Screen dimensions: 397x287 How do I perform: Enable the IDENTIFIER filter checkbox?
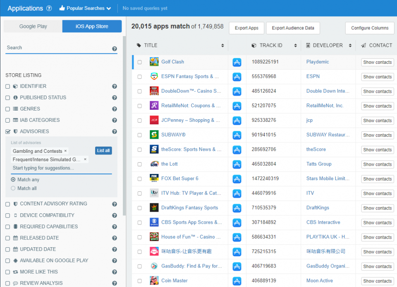tap(7, 87)
